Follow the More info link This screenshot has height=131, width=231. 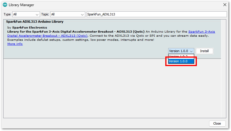tap(15, 44)
